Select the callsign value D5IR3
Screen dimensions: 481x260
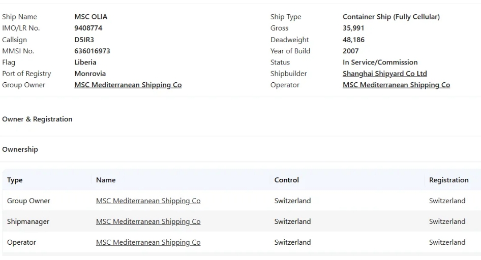84,40
